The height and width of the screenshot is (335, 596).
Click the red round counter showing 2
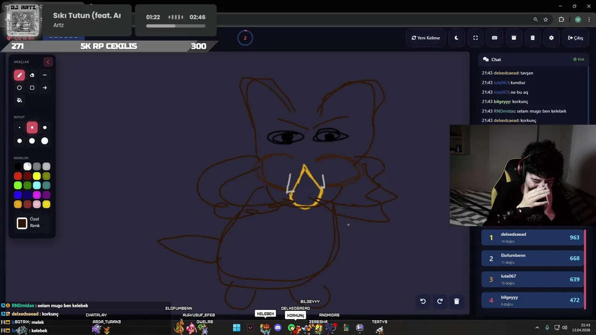[x=245, y=38]
